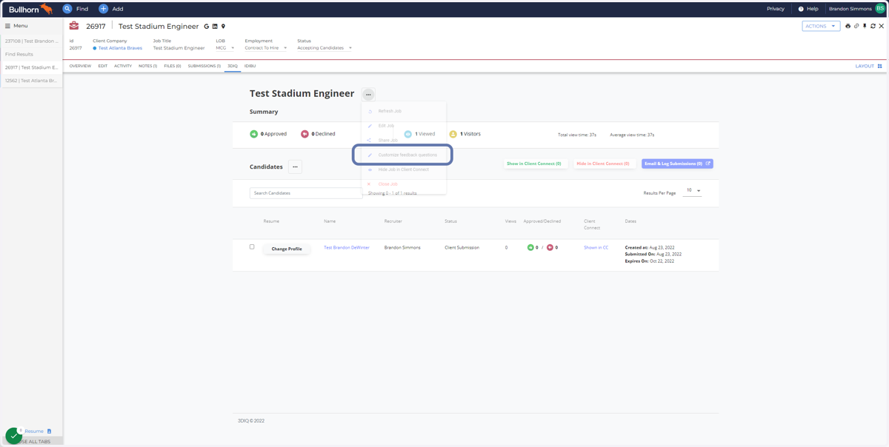Click the green approve icon in the candidate row
The image size is (889, 447).
530,248
